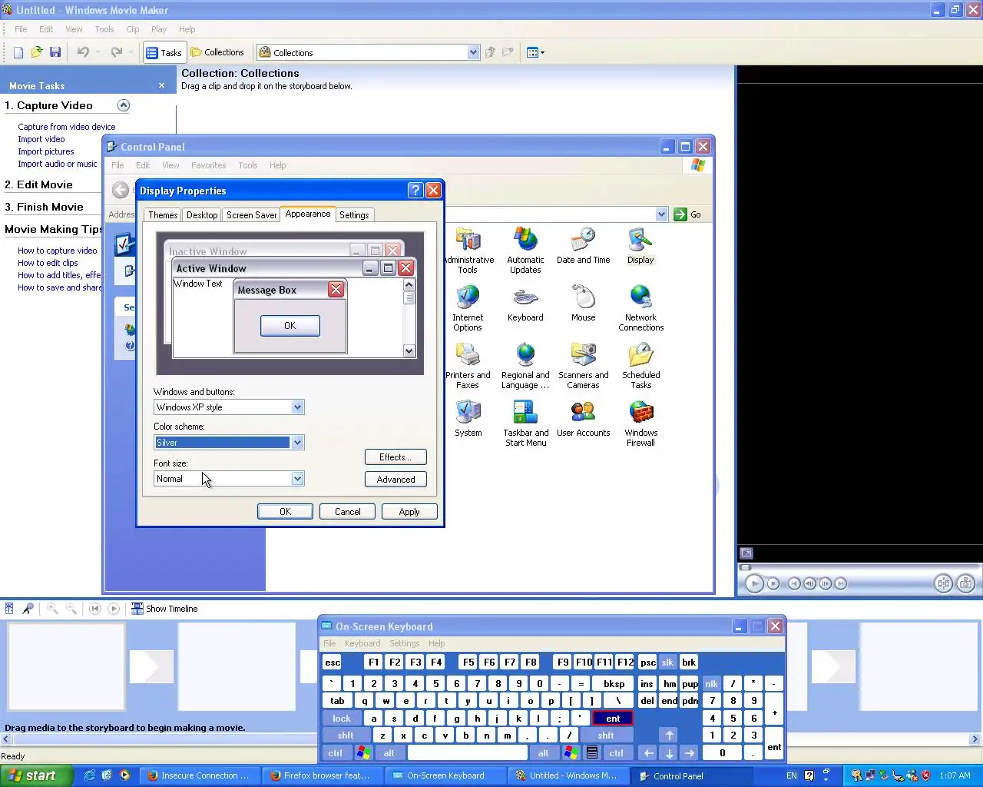
Task: Toggle the Tasks pane button
Action: coord(164,52)
